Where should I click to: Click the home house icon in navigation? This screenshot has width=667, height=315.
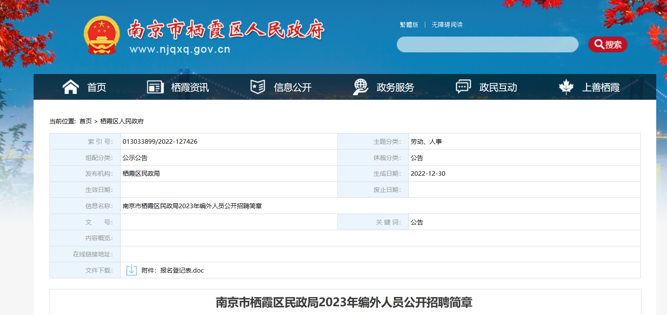pos(71,87)
